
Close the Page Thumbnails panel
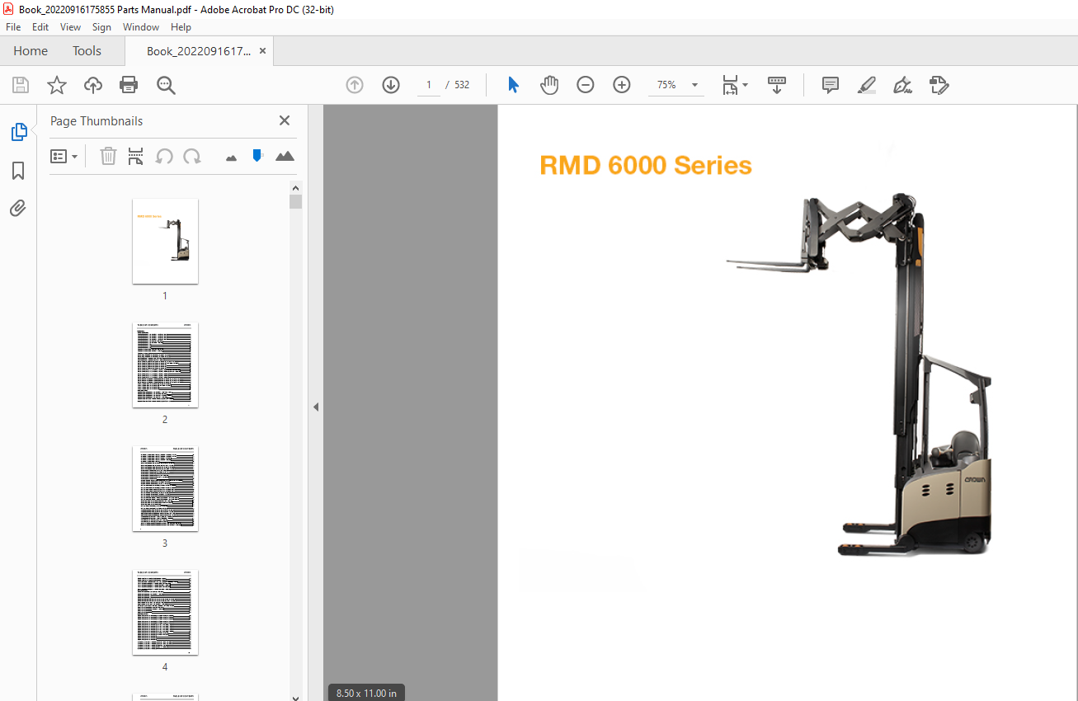click(285, 120)
